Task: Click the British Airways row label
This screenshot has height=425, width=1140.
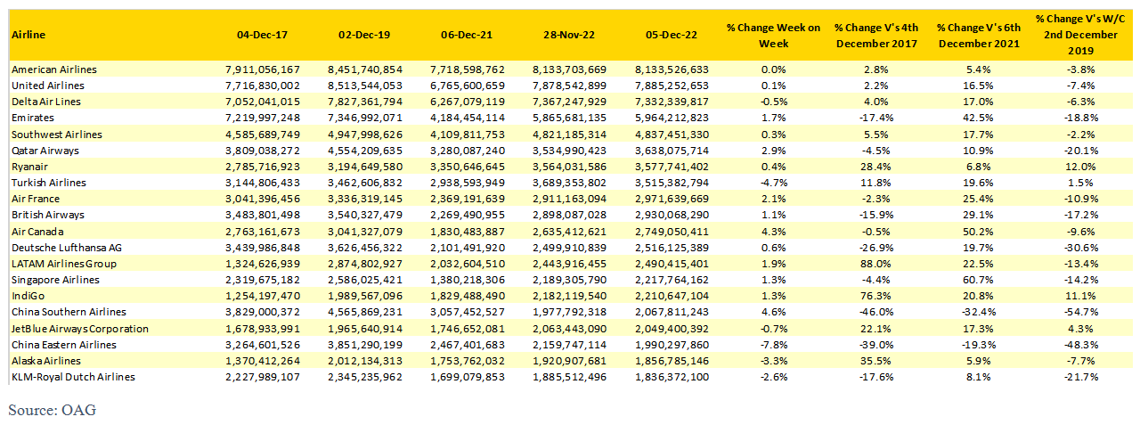Action: [x=48, y=215]
